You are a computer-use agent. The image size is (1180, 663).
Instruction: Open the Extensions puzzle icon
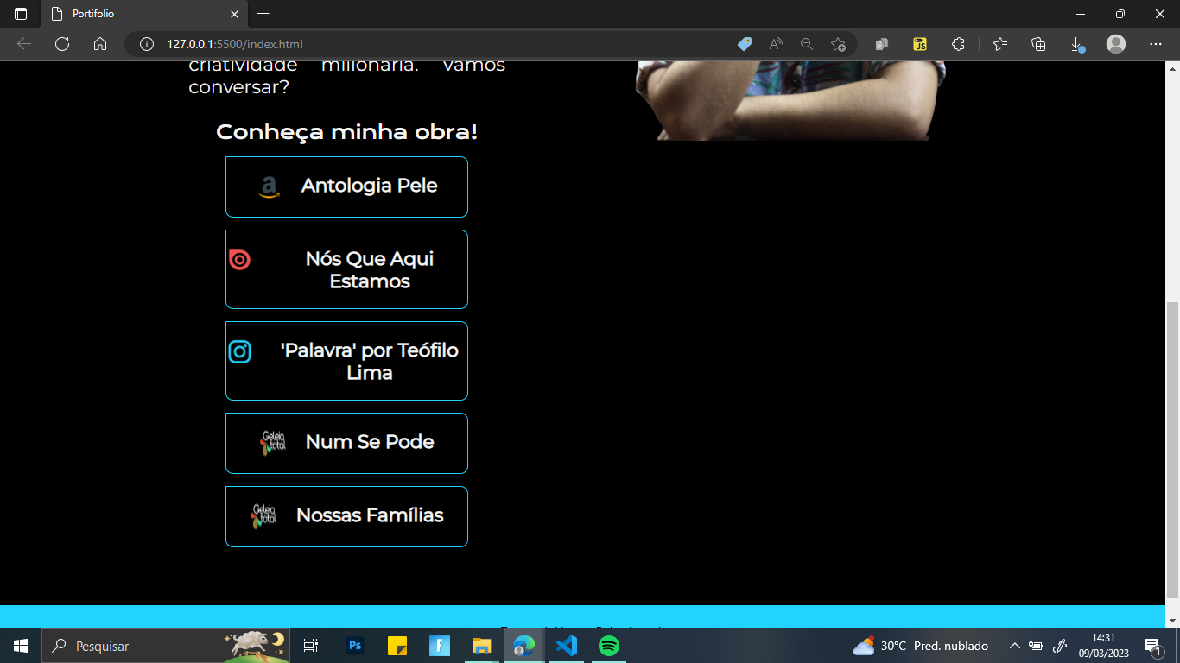[958, 44]
